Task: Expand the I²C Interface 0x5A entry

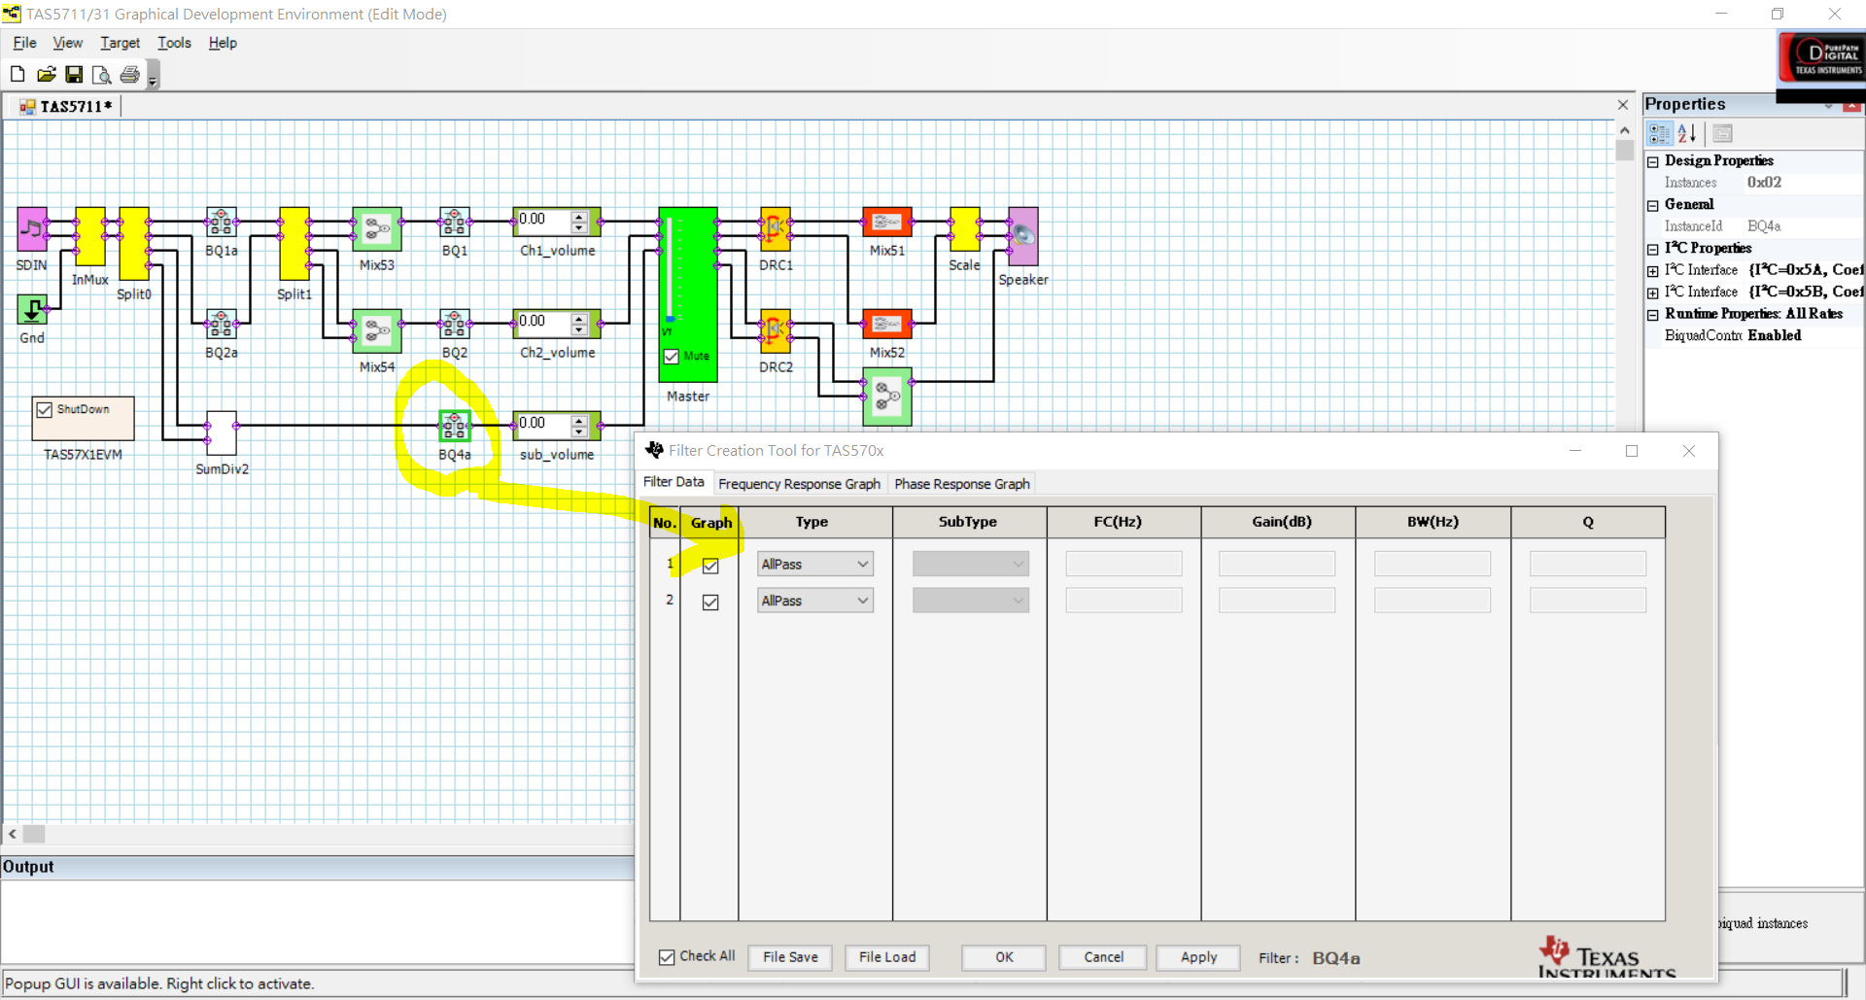Action: coord(1653,271)
